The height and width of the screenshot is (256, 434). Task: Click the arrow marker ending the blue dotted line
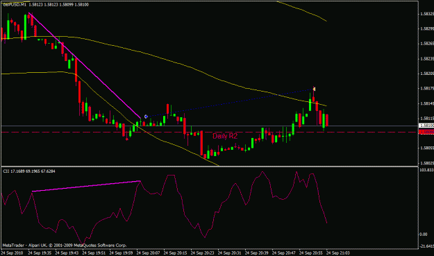tap(314, 89)
